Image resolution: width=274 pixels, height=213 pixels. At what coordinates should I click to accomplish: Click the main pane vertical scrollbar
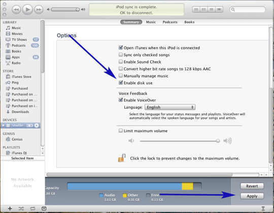pyautogui.click(x=270, y=125)
